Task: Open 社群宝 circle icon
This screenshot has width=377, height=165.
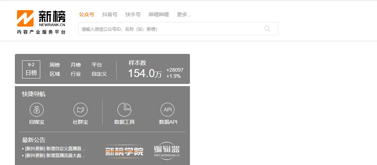Action: (80, 110)
